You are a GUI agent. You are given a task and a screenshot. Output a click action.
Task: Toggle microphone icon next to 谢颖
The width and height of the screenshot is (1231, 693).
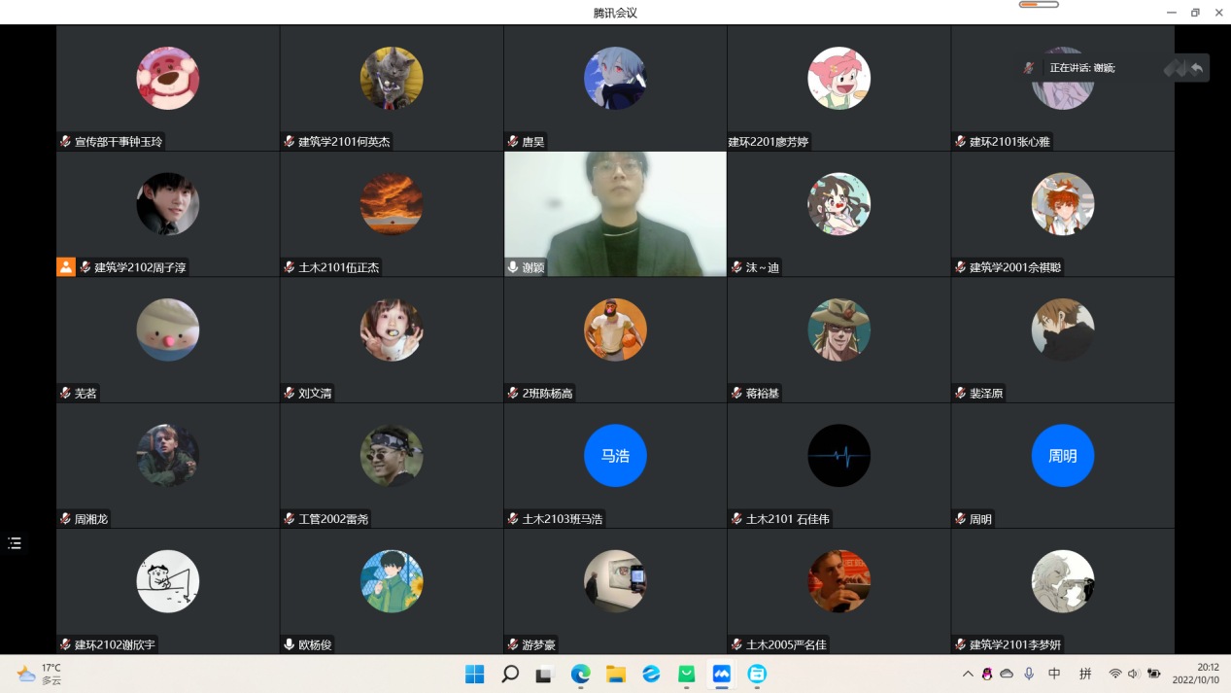(x=513, y=267)
